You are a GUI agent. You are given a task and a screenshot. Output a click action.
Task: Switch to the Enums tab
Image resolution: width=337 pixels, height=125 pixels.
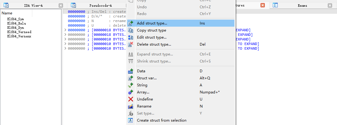302,6
